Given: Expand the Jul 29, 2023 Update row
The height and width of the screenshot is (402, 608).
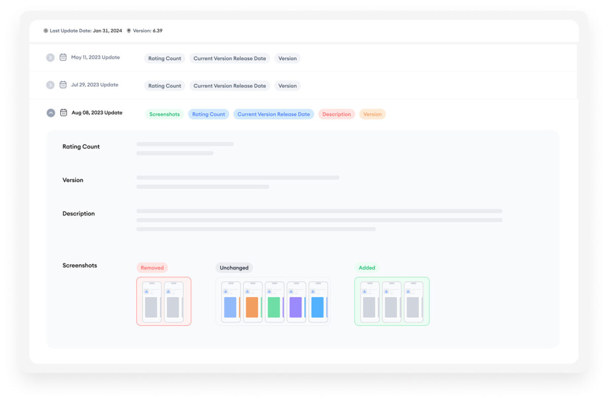Looking at the screenshot, I should click(x=50, y=85).
